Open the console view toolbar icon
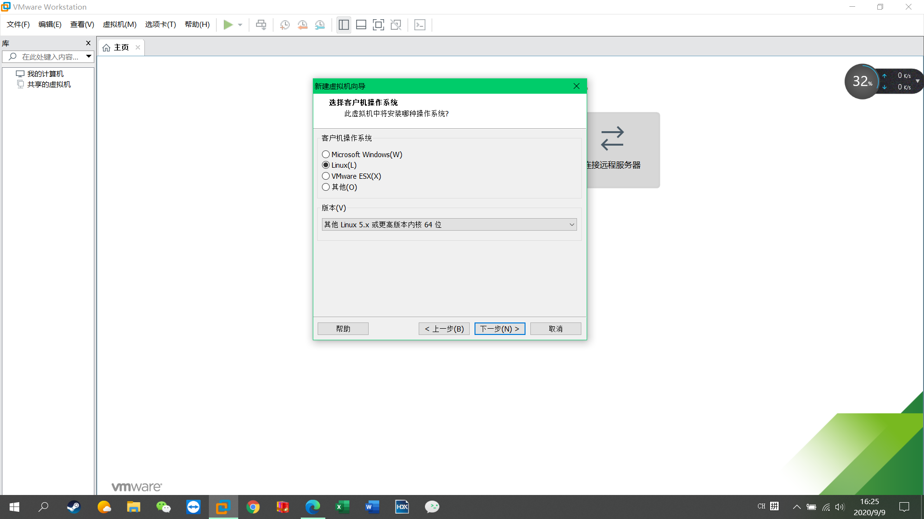This screenshot has height=519, width=924. pyautogui.click(x=420, y=25)
